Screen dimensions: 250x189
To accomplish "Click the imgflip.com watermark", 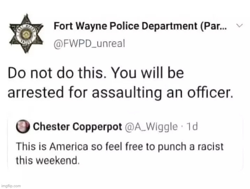I will (11, 185).
